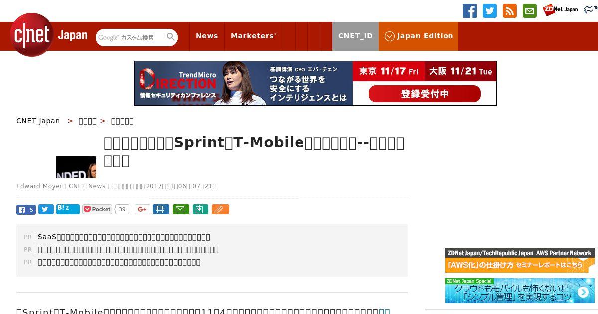
Task: Click the Facebook icon in top bar
Action: [x=470, y=11]
